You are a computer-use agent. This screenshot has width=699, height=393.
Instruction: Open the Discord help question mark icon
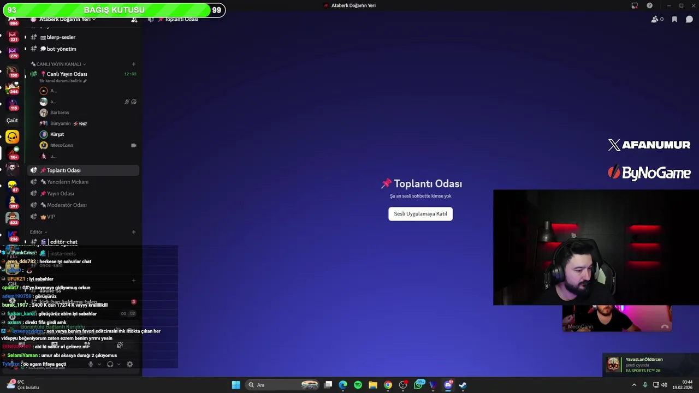(x=649, y=5)
